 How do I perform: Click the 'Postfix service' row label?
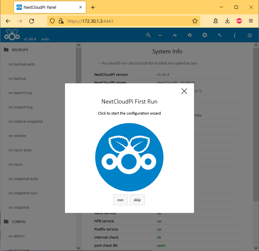(106, 229)
